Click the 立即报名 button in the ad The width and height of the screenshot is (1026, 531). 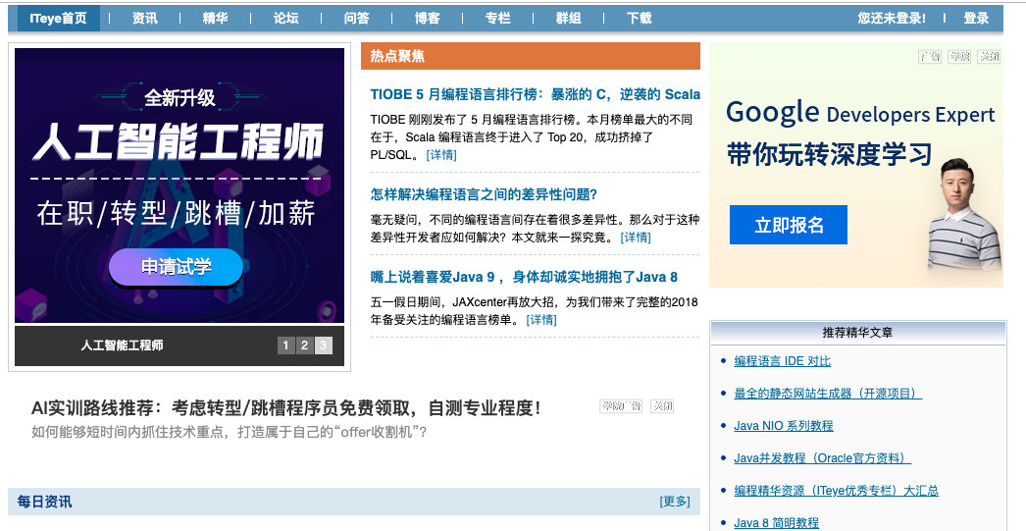789,225
